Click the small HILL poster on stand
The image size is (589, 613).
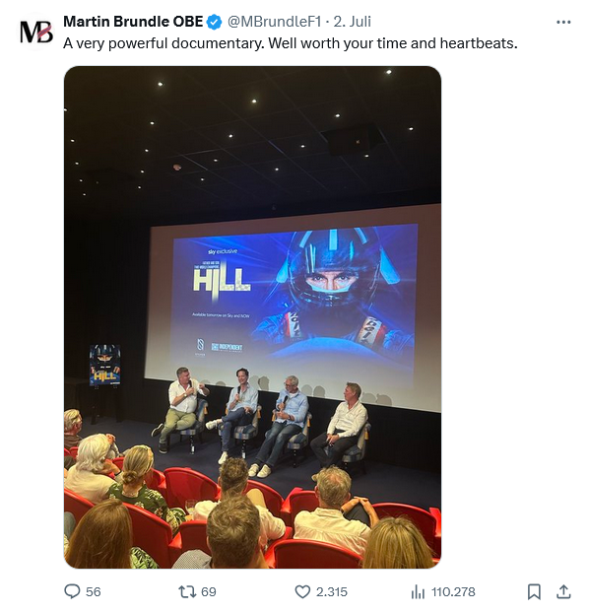click(x=105, y=366)
